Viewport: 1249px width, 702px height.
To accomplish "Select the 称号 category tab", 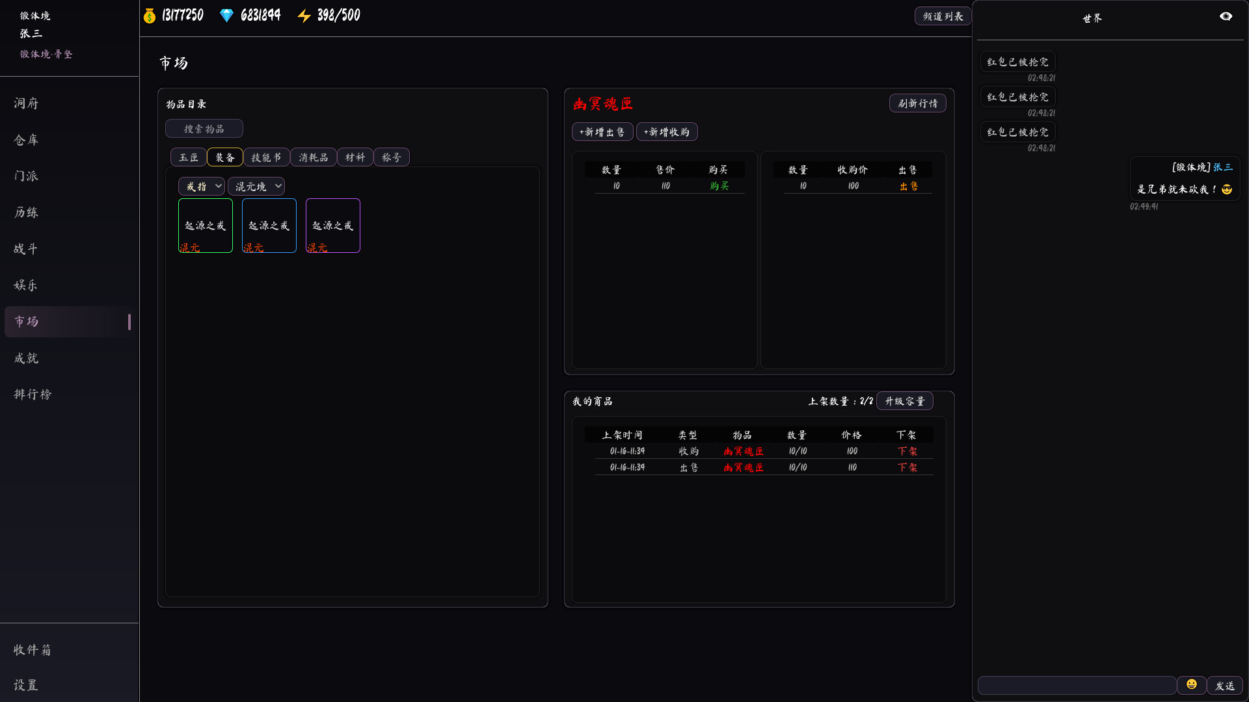I will (392, 157).
